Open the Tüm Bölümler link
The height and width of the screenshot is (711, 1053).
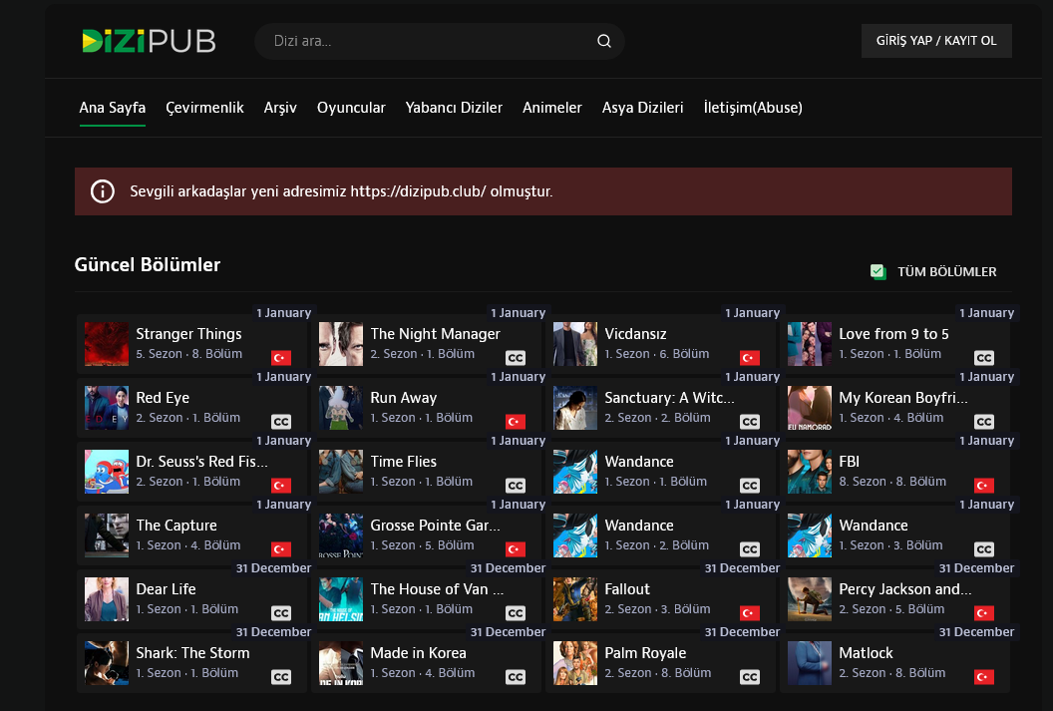(946, 272)
